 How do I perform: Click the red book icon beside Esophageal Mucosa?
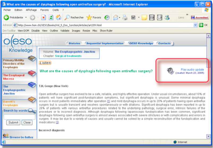(32, 73)
